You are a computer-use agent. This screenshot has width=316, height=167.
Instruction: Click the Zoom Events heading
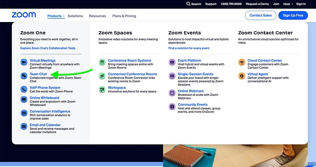[x=185, y=33]
